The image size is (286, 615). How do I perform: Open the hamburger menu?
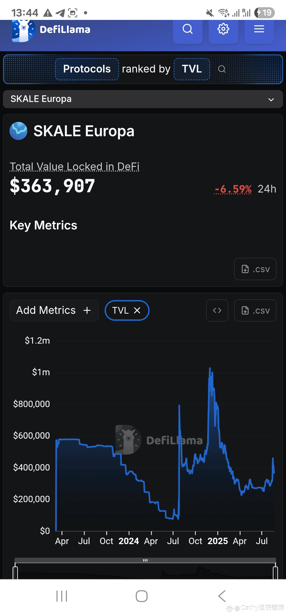259,29
